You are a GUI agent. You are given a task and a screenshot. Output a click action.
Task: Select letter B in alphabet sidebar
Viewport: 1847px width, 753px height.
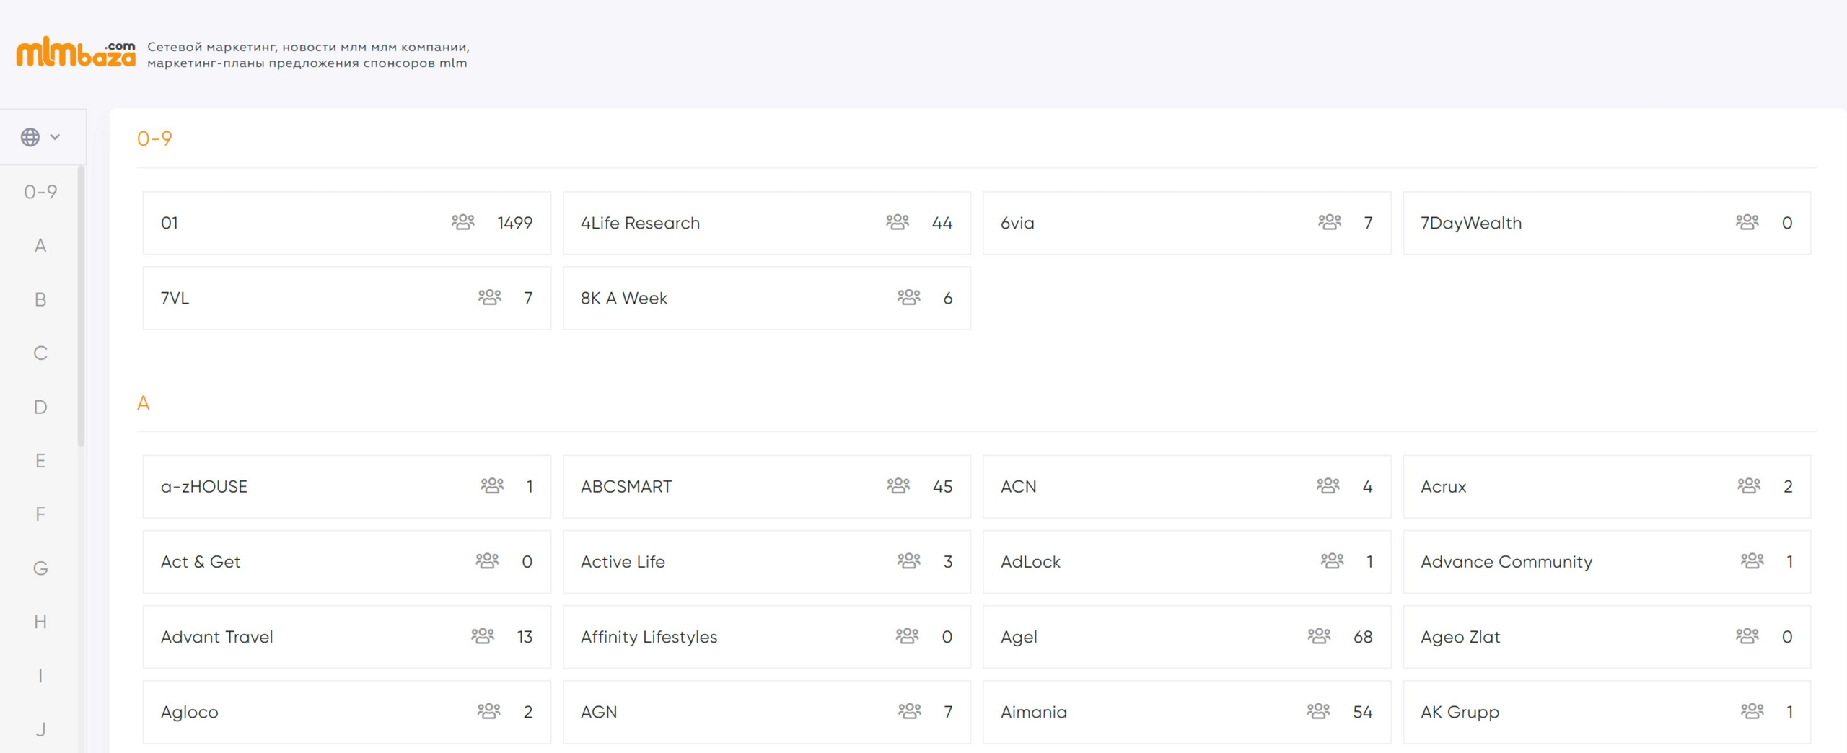(40, 299)
